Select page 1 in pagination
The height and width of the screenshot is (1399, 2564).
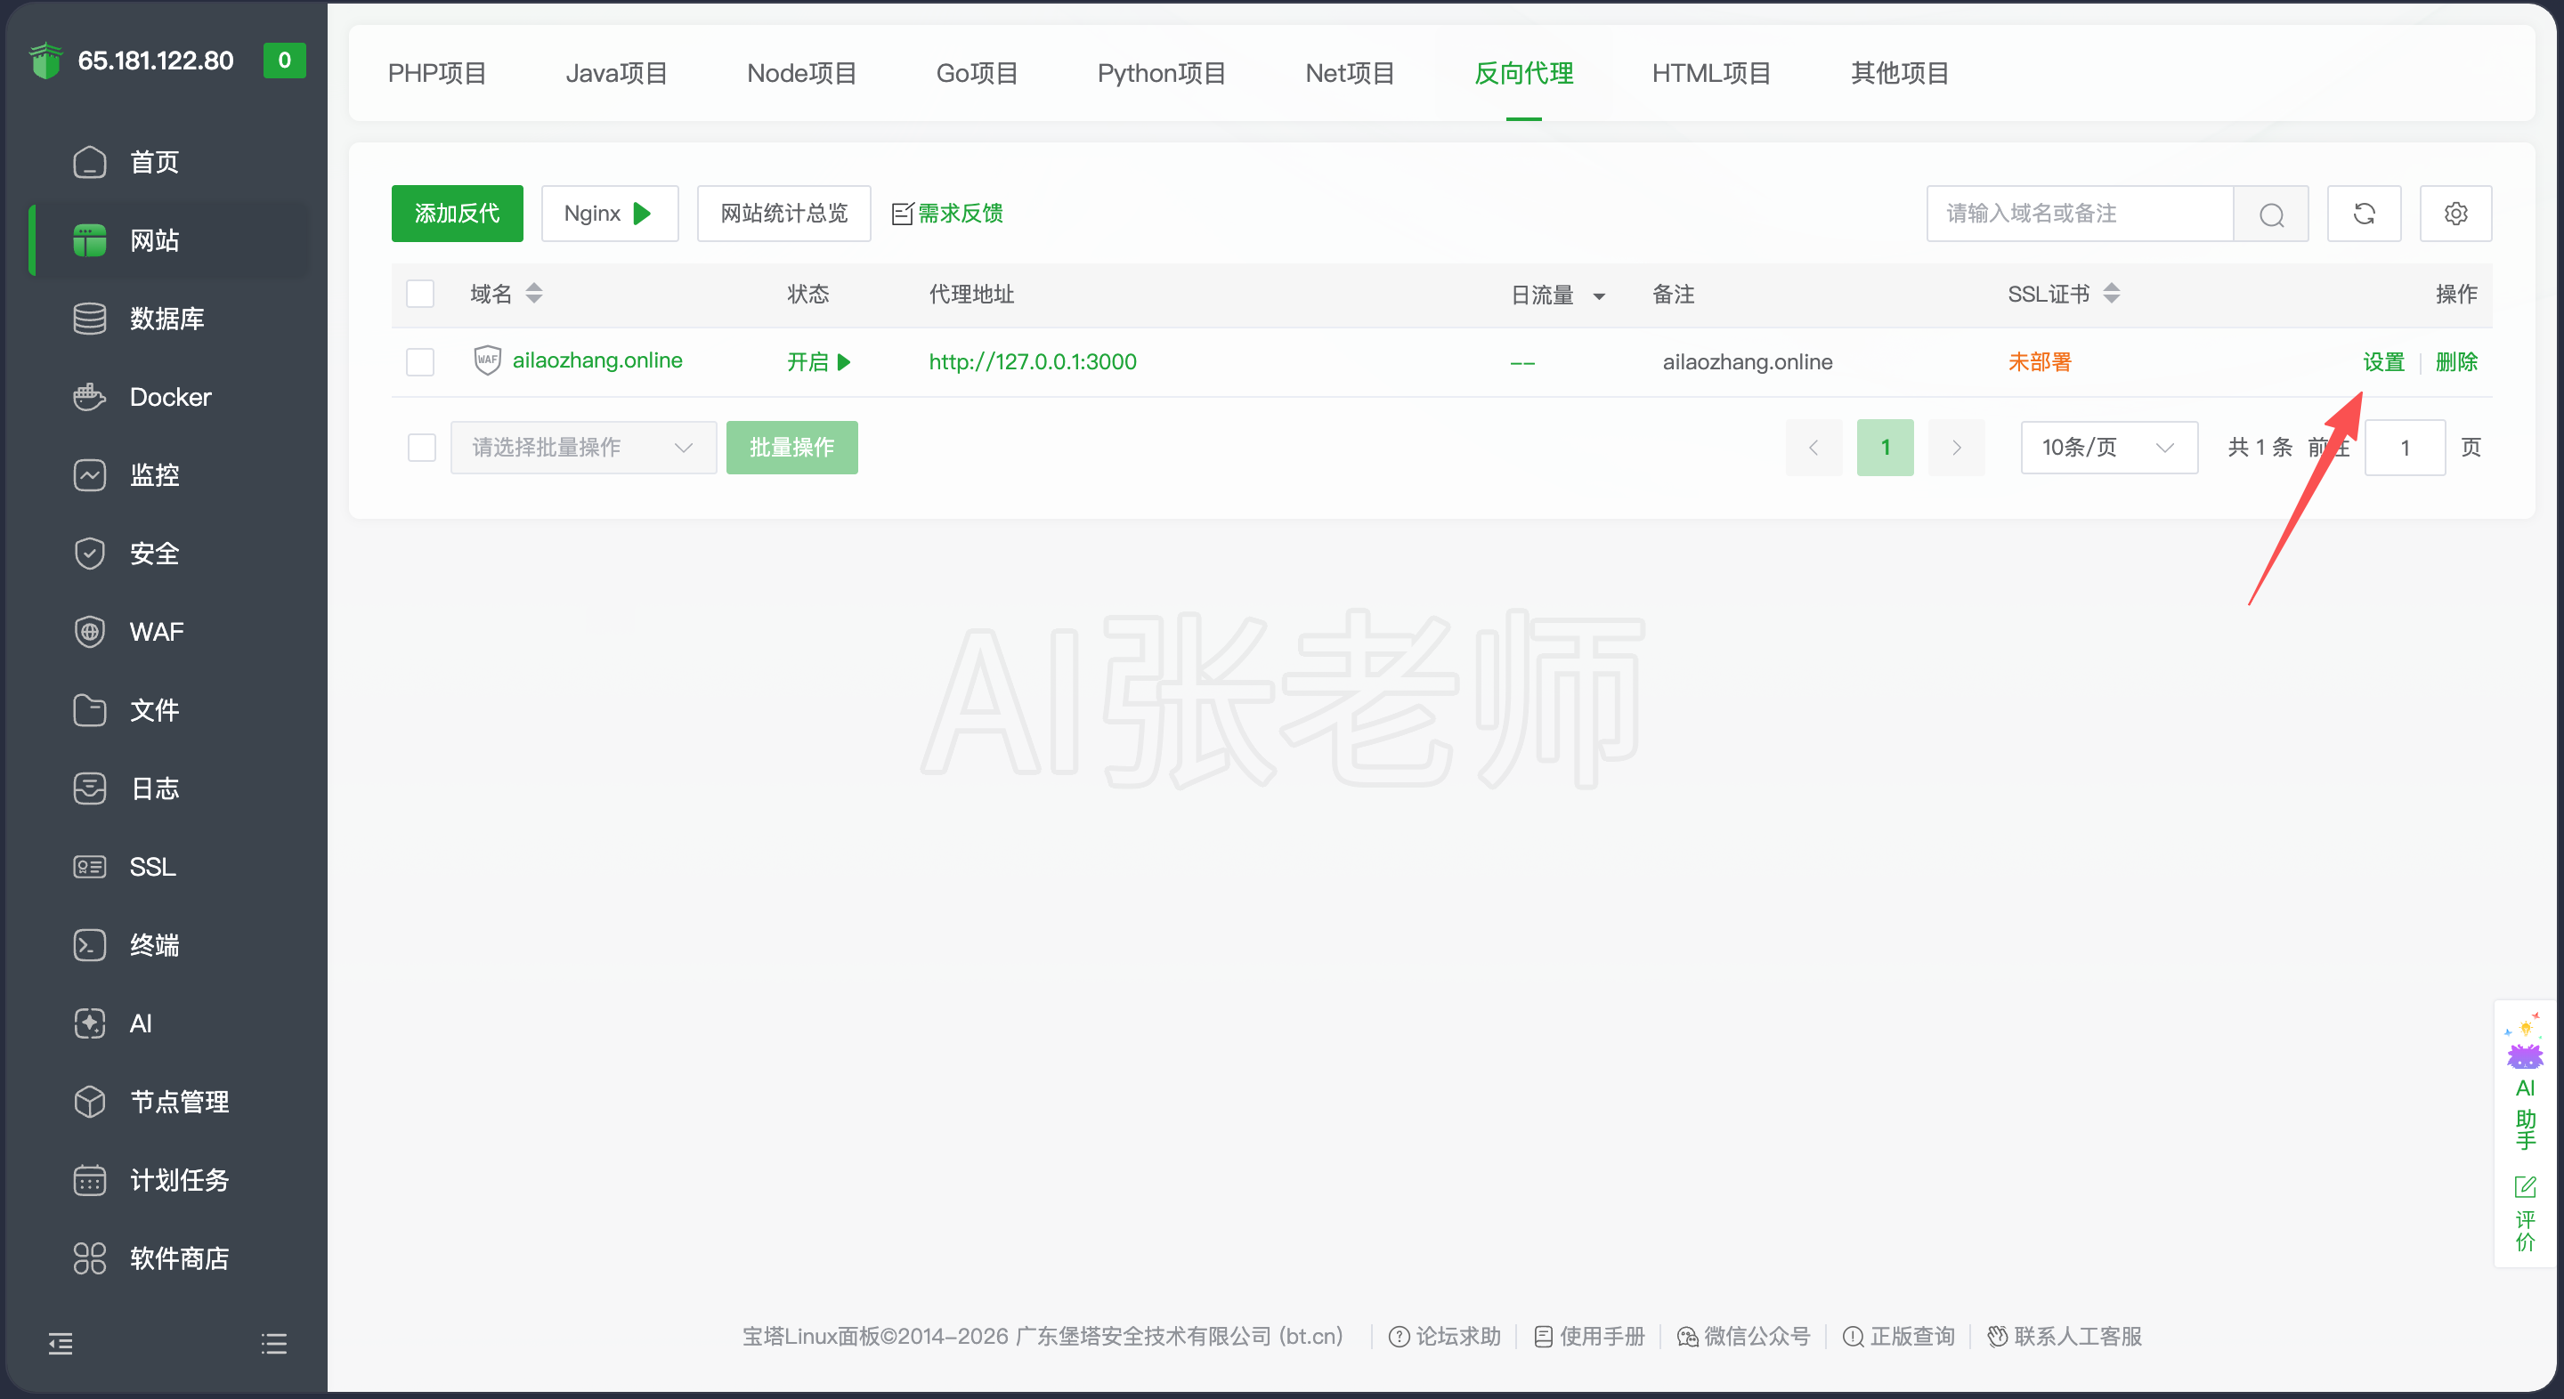(x=1886, y=448)
